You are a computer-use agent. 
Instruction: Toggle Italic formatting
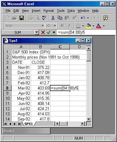(x=69, y=26)
